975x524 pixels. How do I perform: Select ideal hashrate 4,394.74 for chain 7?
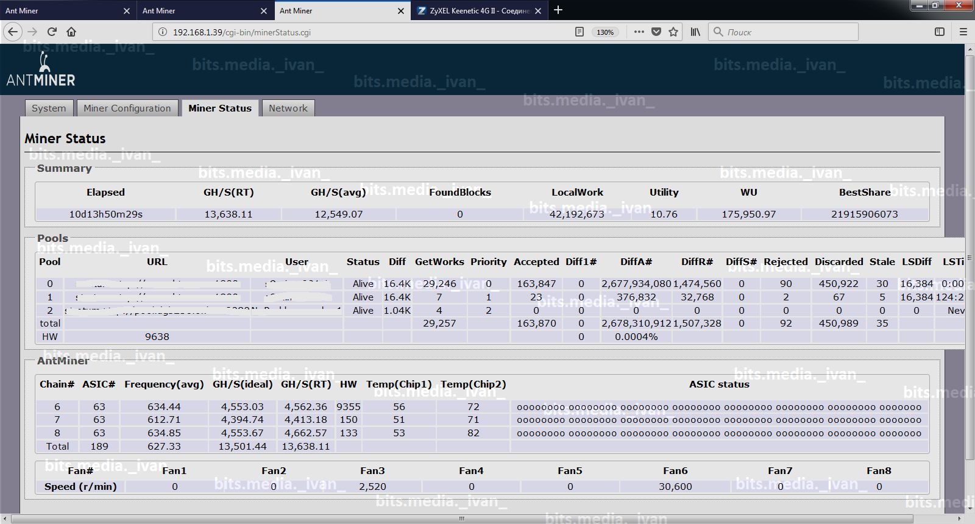tap(242, 419)
